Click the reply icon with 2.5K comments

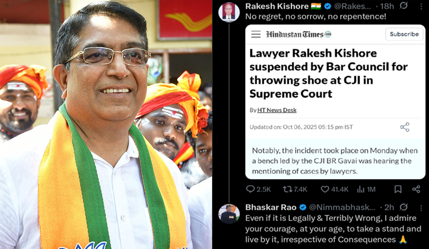click(250, 189)
